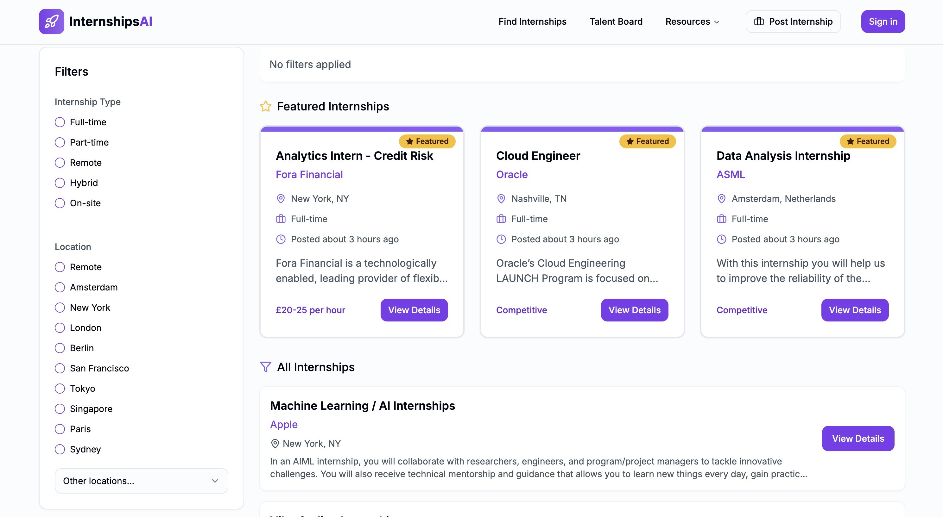The height and width of the screenshot is (517, 943).
Task: Click the InternshipsAI rocket logo icon
Action: pos(51,22)
